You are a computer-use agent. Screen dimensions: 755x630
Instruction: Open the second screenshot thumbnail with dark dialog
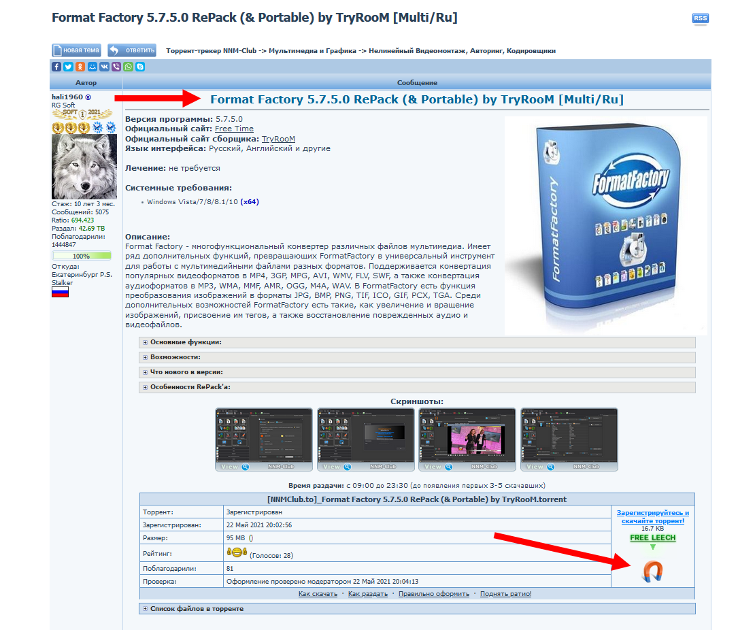point(366,440)
